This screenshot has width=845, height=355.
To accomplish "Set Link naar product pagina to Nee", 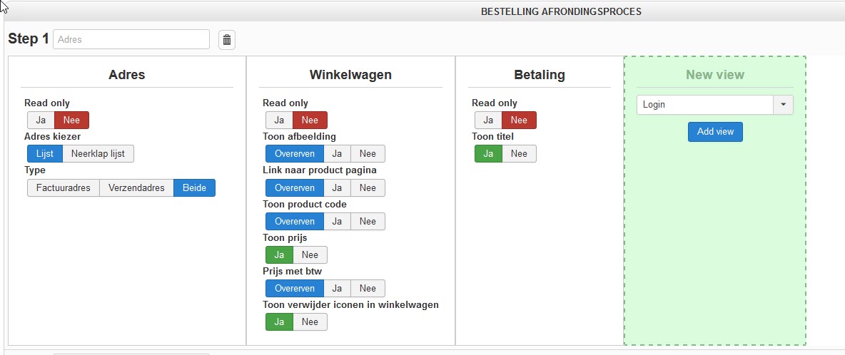I will [x=368, y=187].
